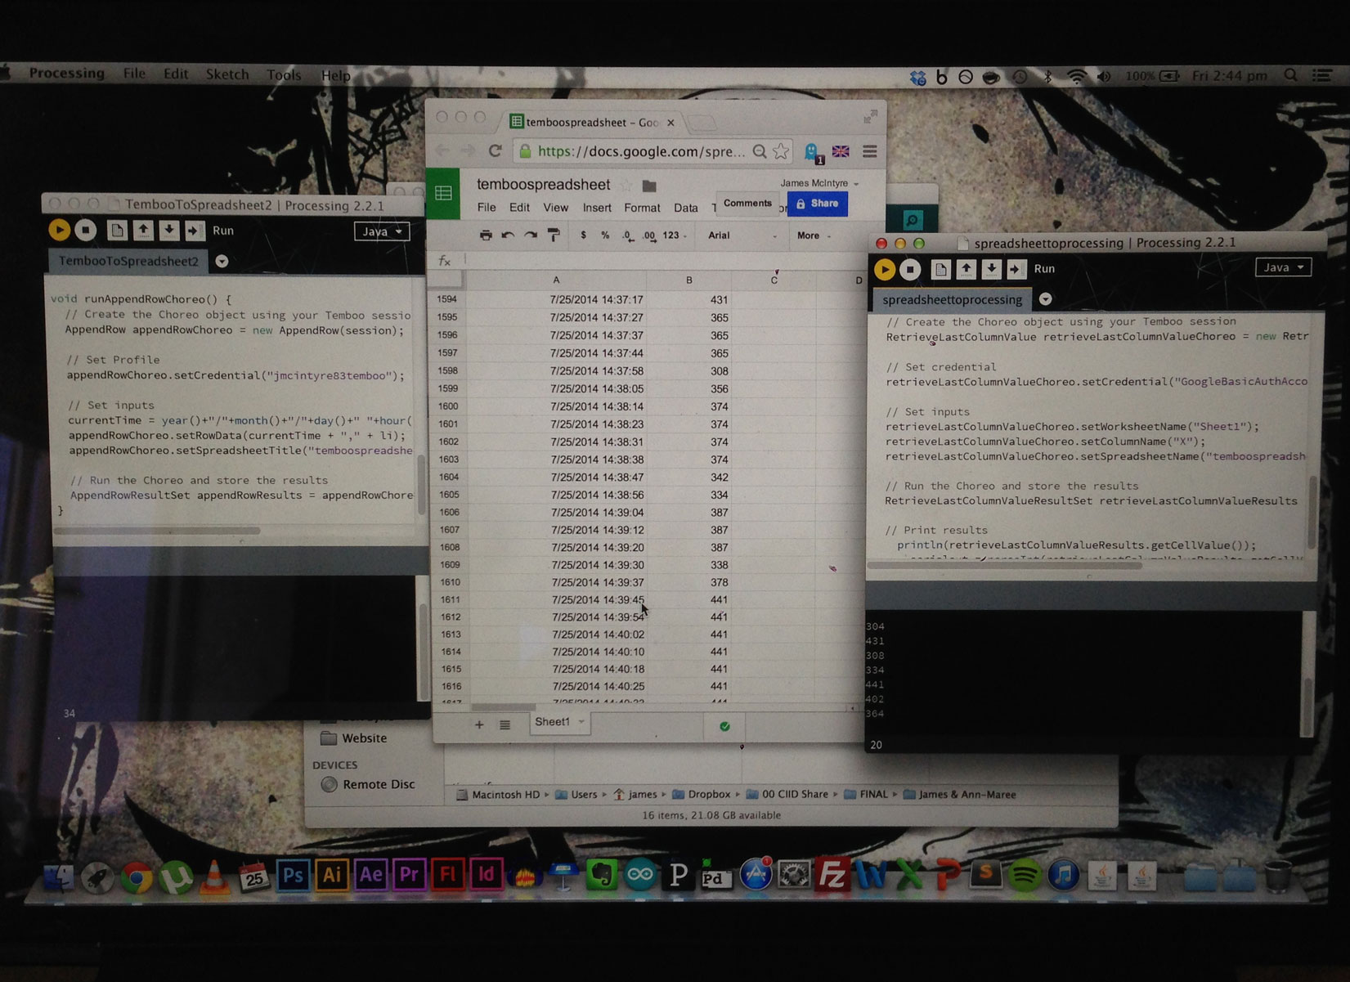Viewport: 1350px width, 982px height.
Task: Open the Chrome hamburger menu
Action: pos(870,151)
